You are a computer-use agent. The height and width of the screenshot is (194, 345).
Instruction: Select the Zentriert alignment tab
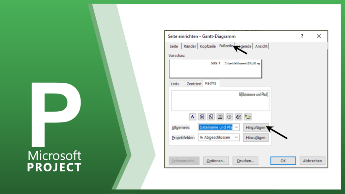tap(194, 84)
